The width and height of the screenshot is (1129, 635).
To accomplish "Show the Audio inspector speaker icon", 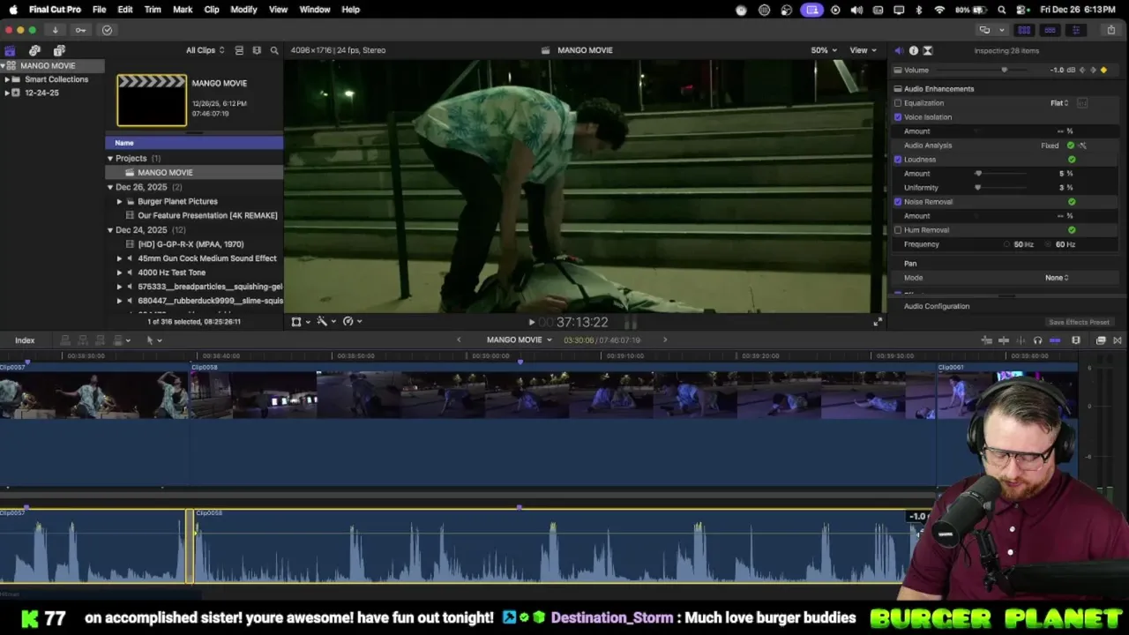I will tap(899, 50).
